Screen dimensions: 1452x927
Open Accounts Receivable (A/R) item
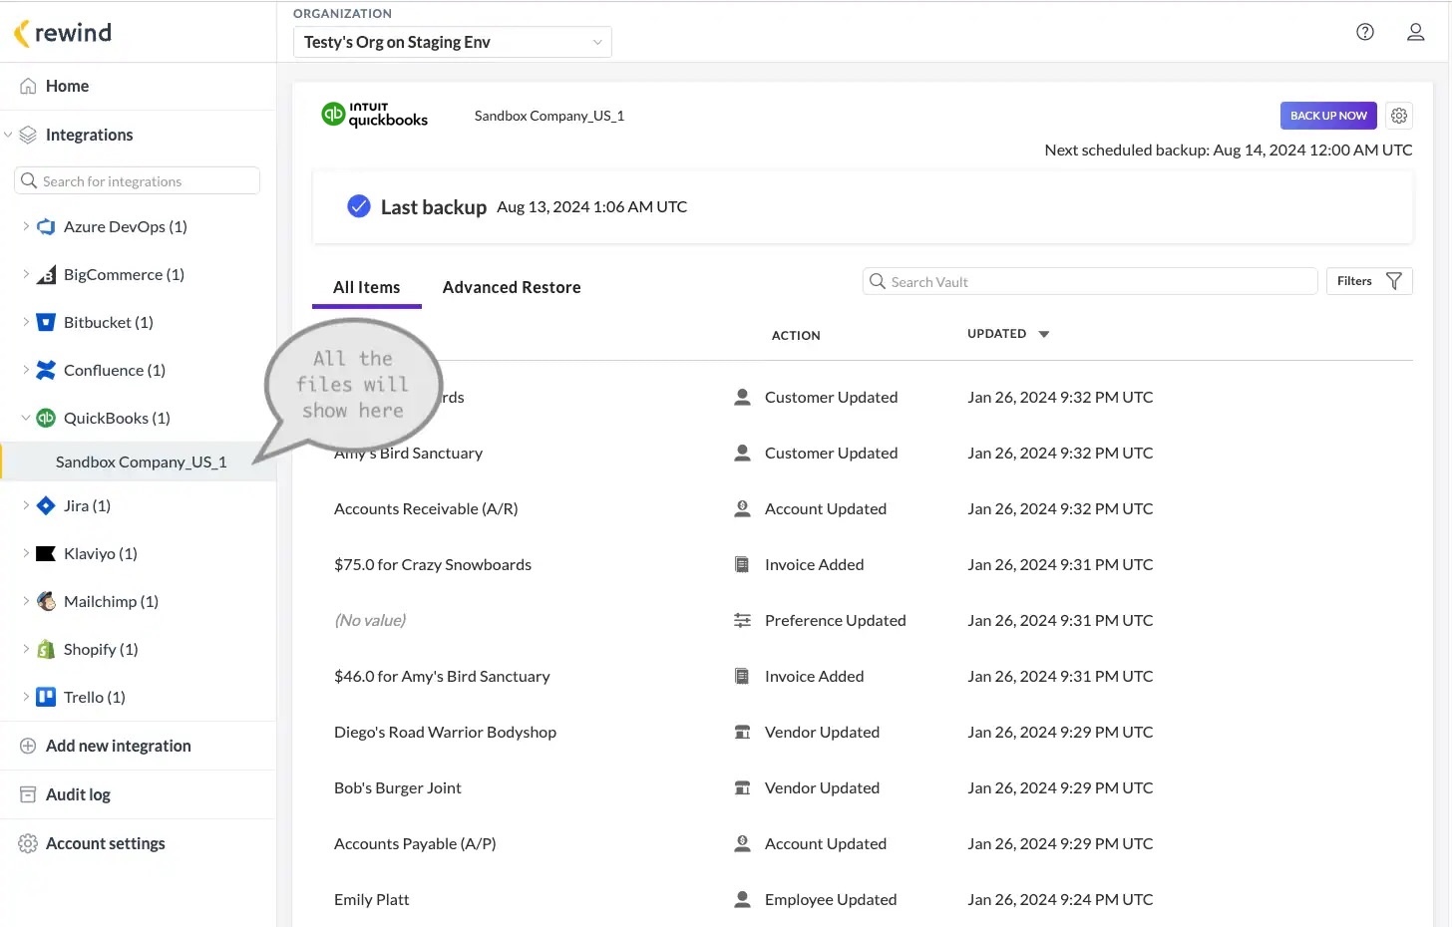426,508
